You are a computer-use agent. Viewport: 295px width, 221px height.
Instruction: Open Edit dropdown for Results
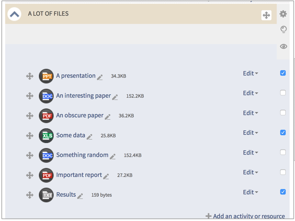coord(250,192)
